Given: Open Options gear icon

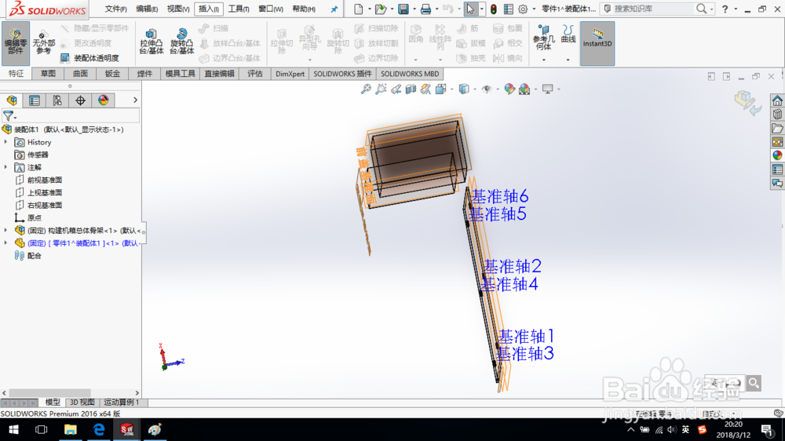Looking at the screenshot, I should click(x=523, y=9).
